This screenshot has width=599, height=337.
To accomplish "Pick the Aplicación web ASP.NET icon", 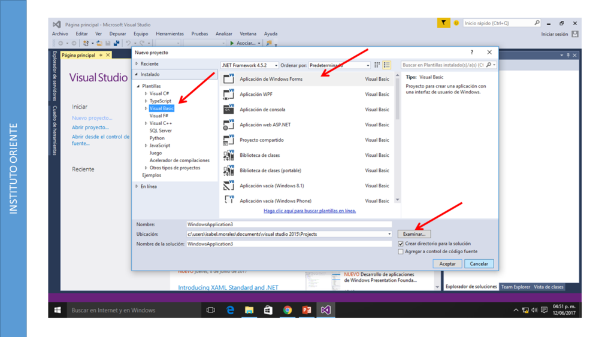I will point(229,125).
